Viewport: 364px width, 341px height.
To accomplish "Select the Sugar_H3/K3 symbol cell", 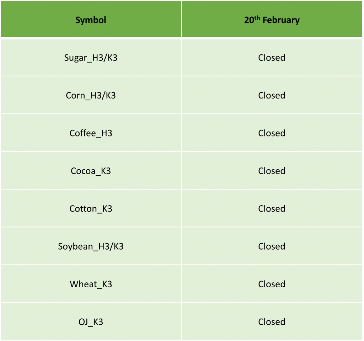I will [x=91, y=58].
